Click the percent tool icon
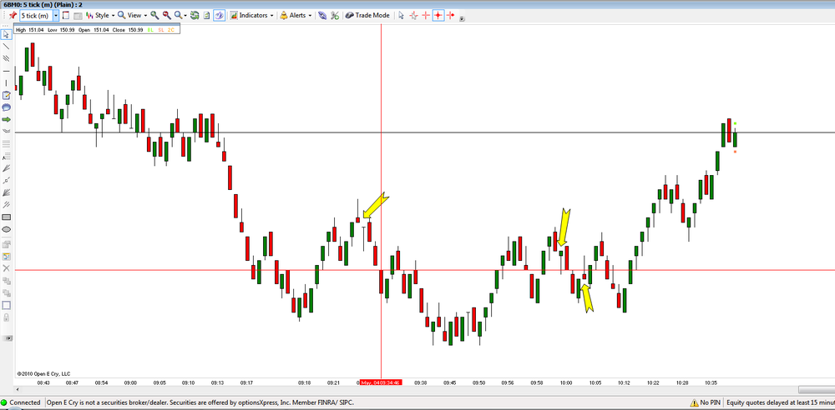This screenshot has width=835, height=410. 335,16
